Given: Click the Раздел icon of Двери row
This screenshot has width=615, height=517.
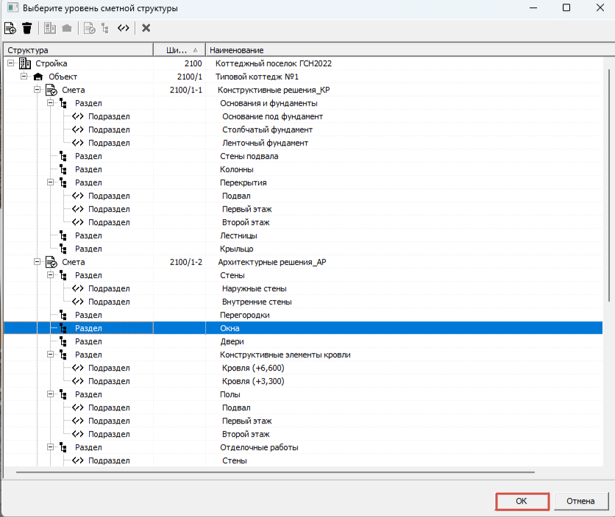Looking at the screenshot, I should pyautogui.click(x=63, y=341).
